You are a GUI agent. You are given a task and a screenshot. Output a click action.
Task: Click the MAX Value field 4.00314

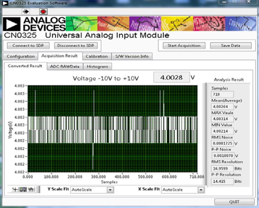click(x=222, y=119)
